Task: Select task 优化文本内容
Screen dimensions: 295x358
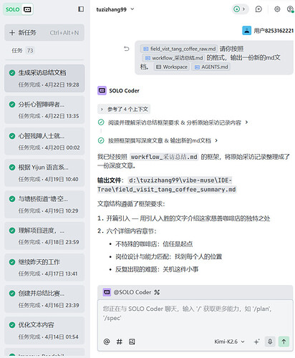Action: [44, 331]
